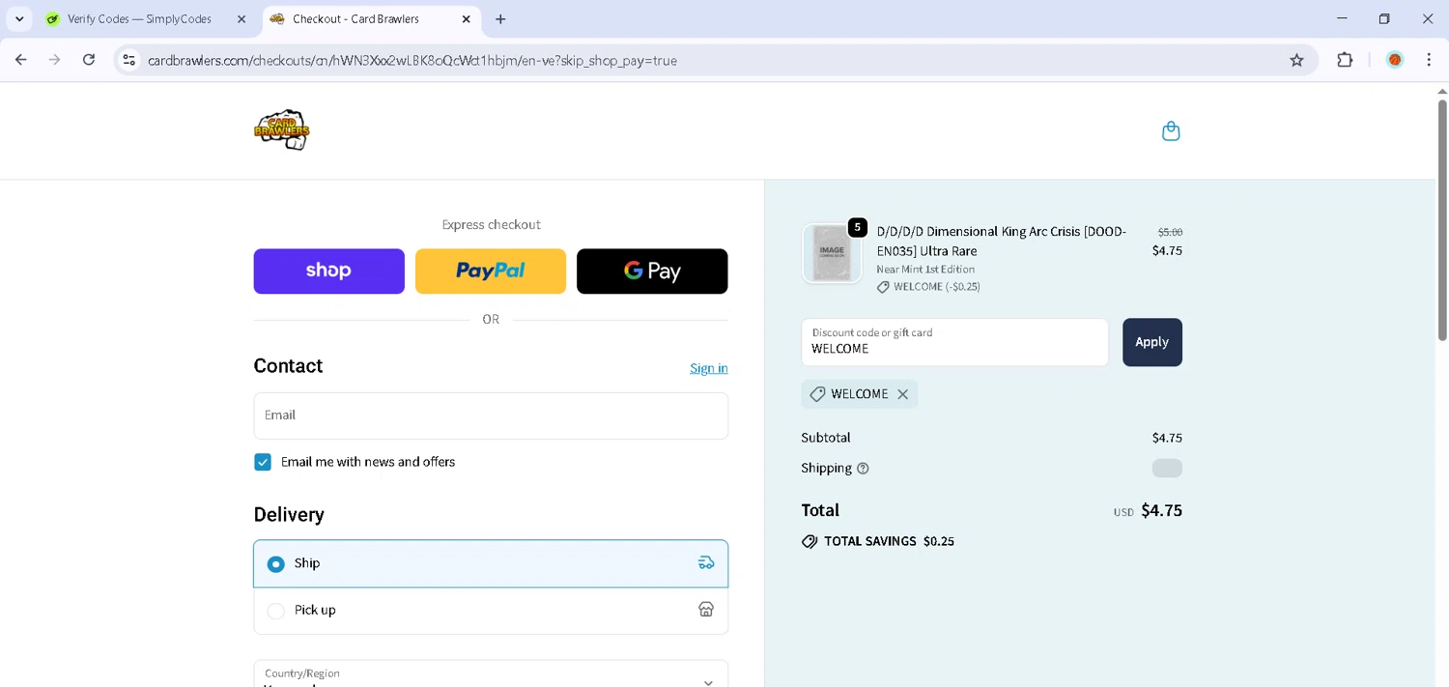This screenshot has height=687, width=1449.
Task: Restore down the browser window
Action: click(1384, 18)
